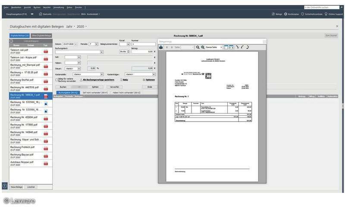Toggle the Optionen checkbox option
345x207 pixels.
point(144,80)
